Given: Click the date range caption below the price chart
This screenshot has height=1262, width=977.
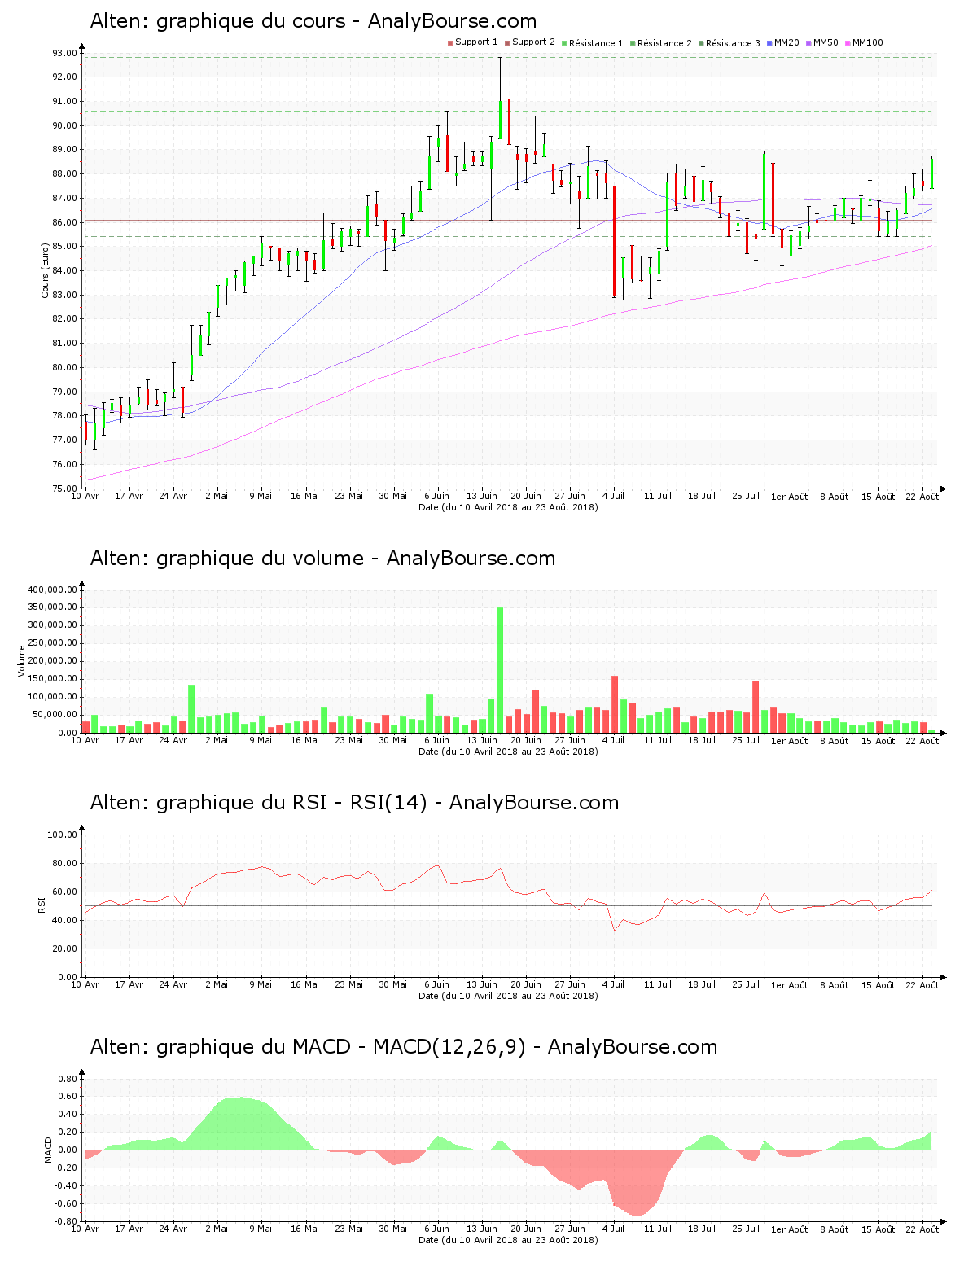Looking at the screenshot, I should coord(508,507).
